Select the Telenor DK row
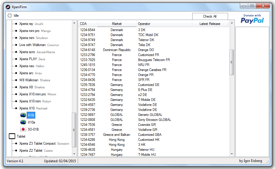Screen dimensions: 275x169 (153, 40)
